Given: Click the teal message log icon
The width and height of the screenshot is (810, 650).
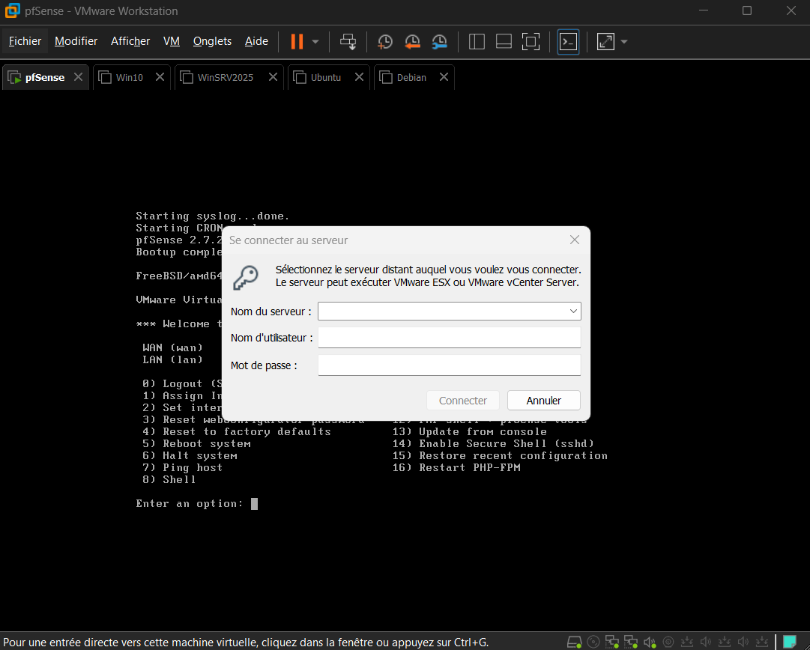Looking at the screenshot, I should coord(789,642).
